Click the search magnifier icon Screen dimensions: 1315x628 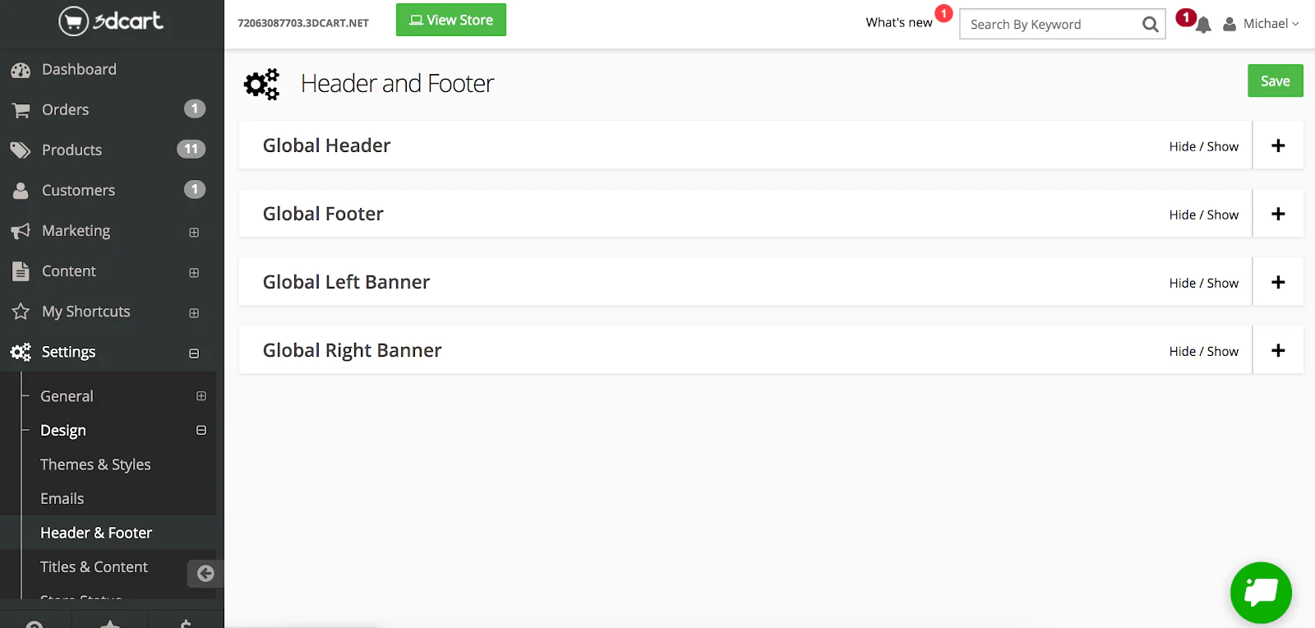click(1150, 25)
